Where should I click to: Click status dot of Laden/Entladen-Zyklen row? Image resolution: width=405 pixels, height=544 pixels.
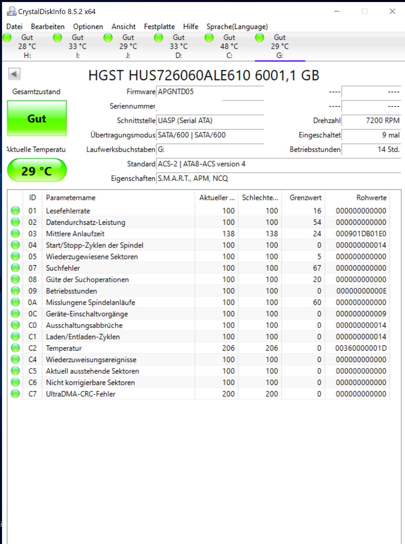coord(15,337)
